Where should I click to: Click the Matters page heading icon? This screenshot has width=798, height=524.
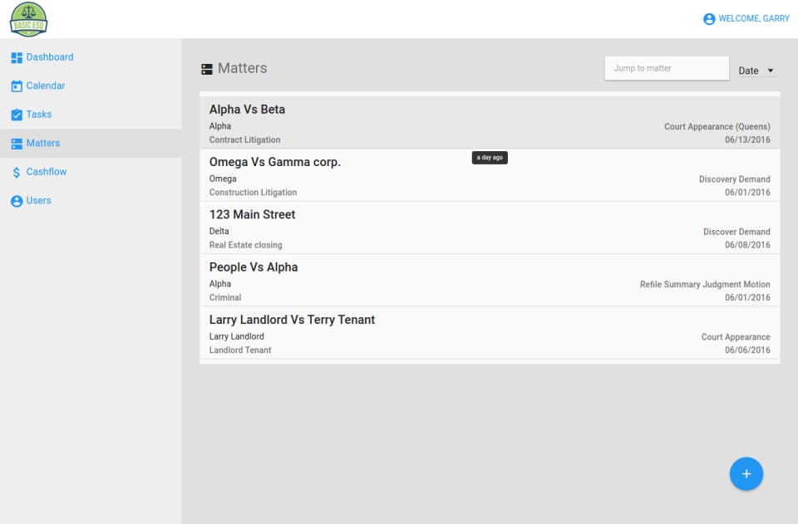[x=207, y=69]
